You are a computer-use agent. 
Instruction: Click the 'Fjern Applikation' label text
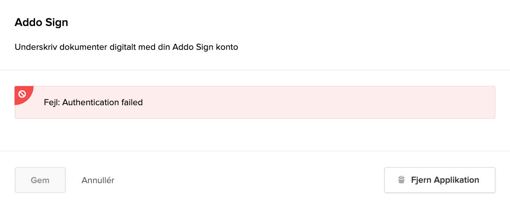tap(445, 180)
